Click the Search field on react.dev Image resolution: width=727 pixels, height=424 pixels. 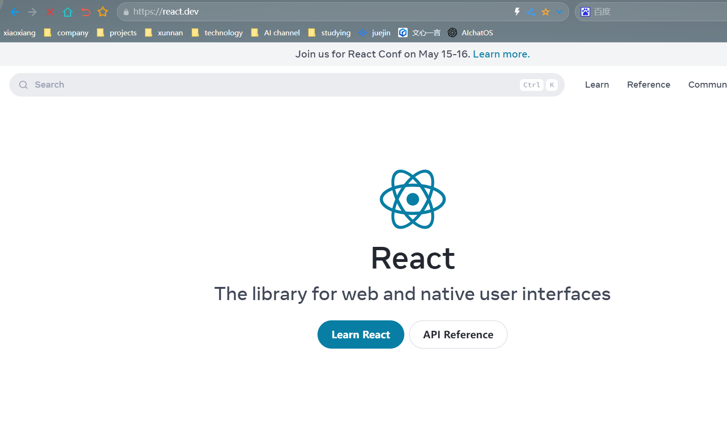(x=287, y=85)
